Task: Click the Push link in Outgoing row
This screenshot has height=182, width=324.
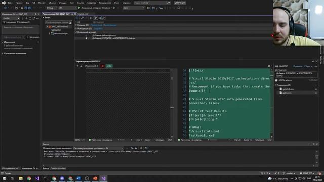Action: [98, 29]
